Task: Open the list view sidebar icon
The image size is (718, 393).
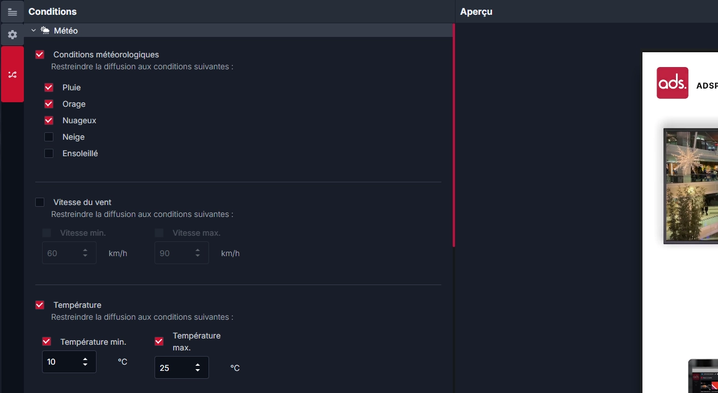Action: pos(12,12)
